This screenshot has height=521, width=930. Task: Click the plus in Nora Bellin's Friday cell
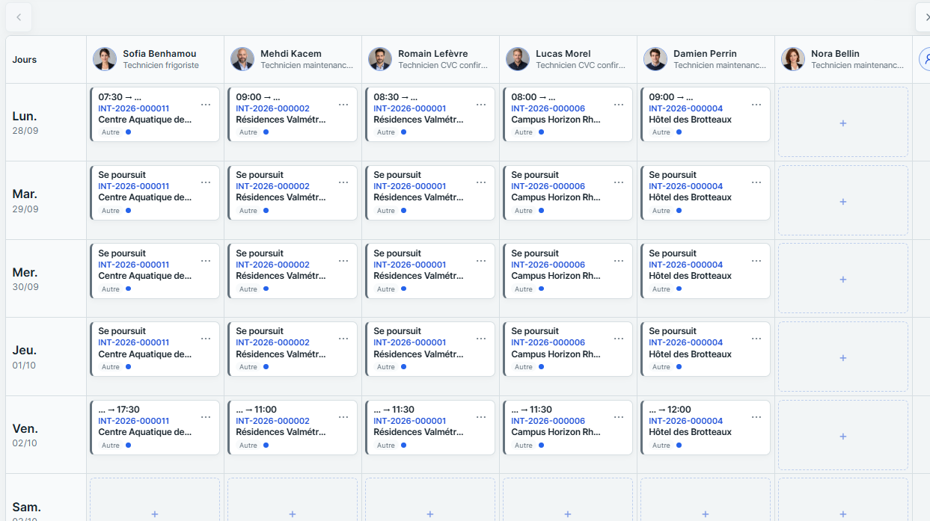click(x=843, y=436)
